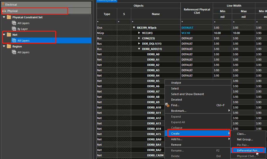Open the Create submenu
This screenshot has width=267, height=159.
point(198,134)
